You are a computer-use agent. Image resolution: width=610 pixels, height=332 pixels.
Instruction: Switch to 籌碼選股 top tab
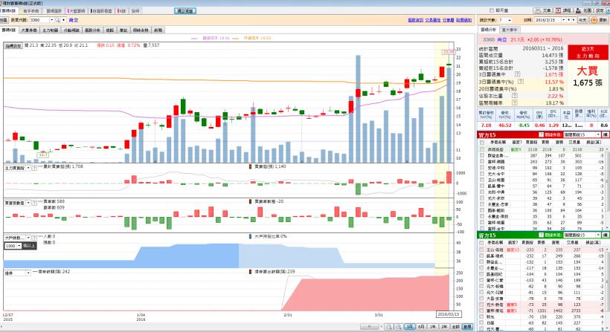pyautogui.click(x=54, y=11)
